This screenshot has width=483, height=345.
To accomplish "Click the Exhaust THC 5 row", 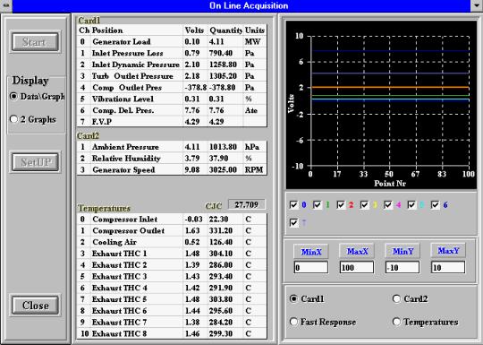I will click(172, 299).
